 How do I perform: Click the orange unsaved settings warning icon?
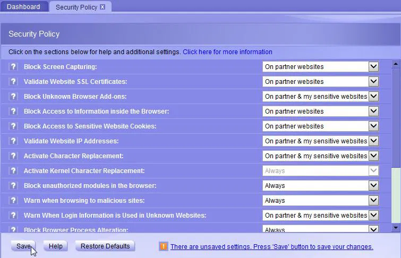point(164,246)
